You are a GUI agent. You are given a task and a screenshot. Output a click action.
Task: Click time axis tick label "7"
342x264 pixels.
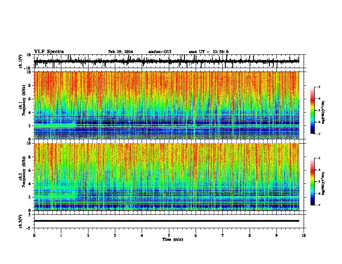(223, 236)
